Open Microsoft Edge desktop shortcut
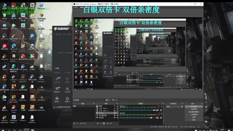 point(14,48)
